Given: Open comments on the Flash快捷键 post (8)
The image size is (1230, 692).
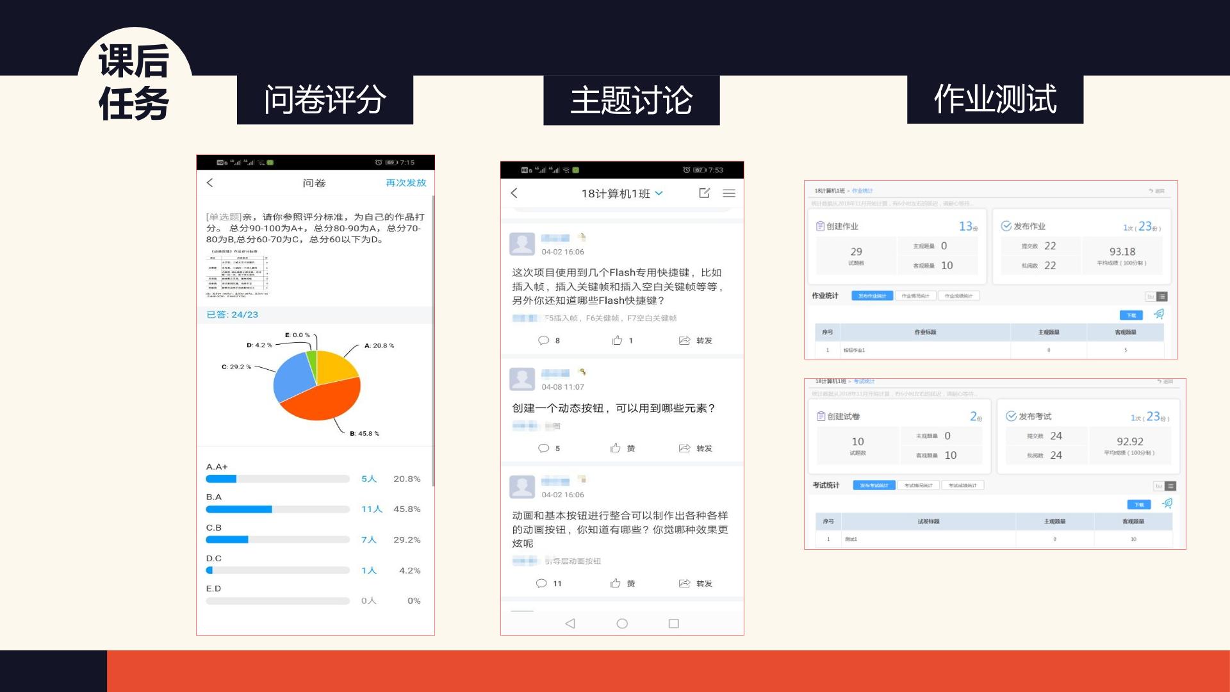Looking at the screenshot, I should (549, 340).
